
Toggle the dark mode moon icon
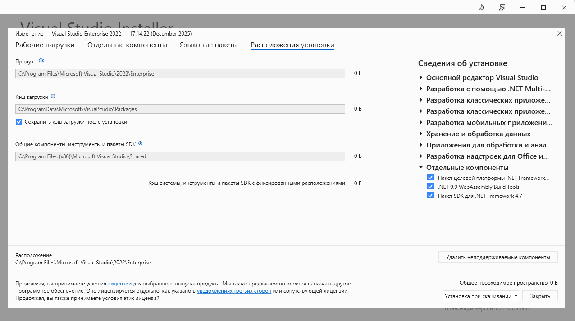pyautogui.click(x=480, y=8)
